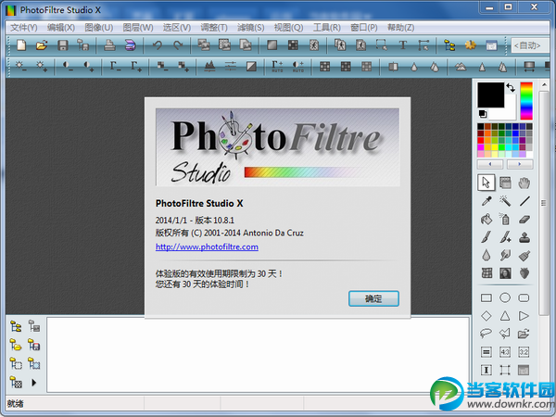Image resolution: width=556 pixels, height=417 pixels.
Task: Click the 确定 button
Action: (373, 299)
